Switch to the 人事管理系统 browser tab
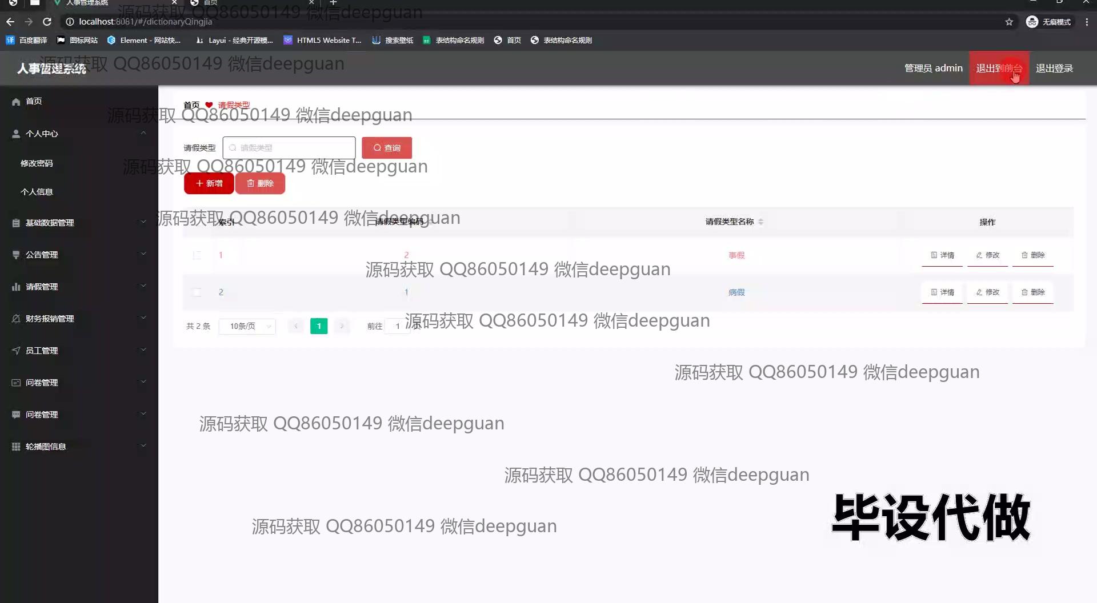The width and height of the screenshot is (1097, 603). pos(114,3)
